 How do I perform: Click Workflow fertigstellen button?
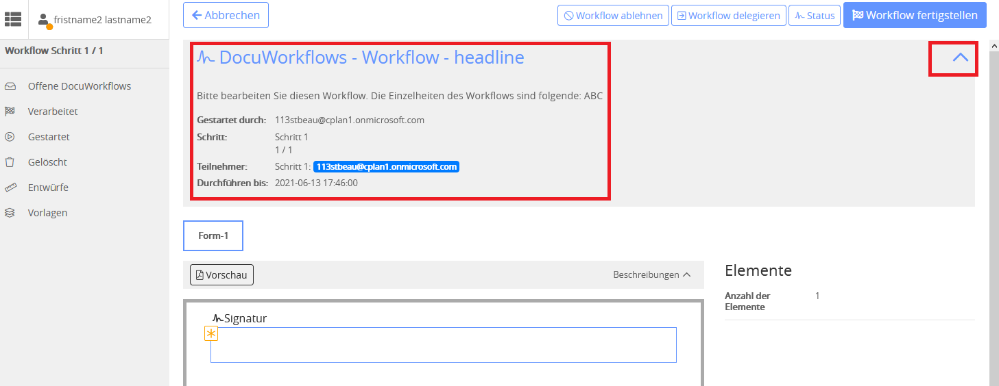click(x=915, y=15)
